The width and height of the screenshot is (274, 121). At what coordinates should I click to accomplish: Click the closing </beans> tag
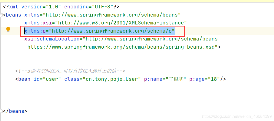tap(15, 111)
